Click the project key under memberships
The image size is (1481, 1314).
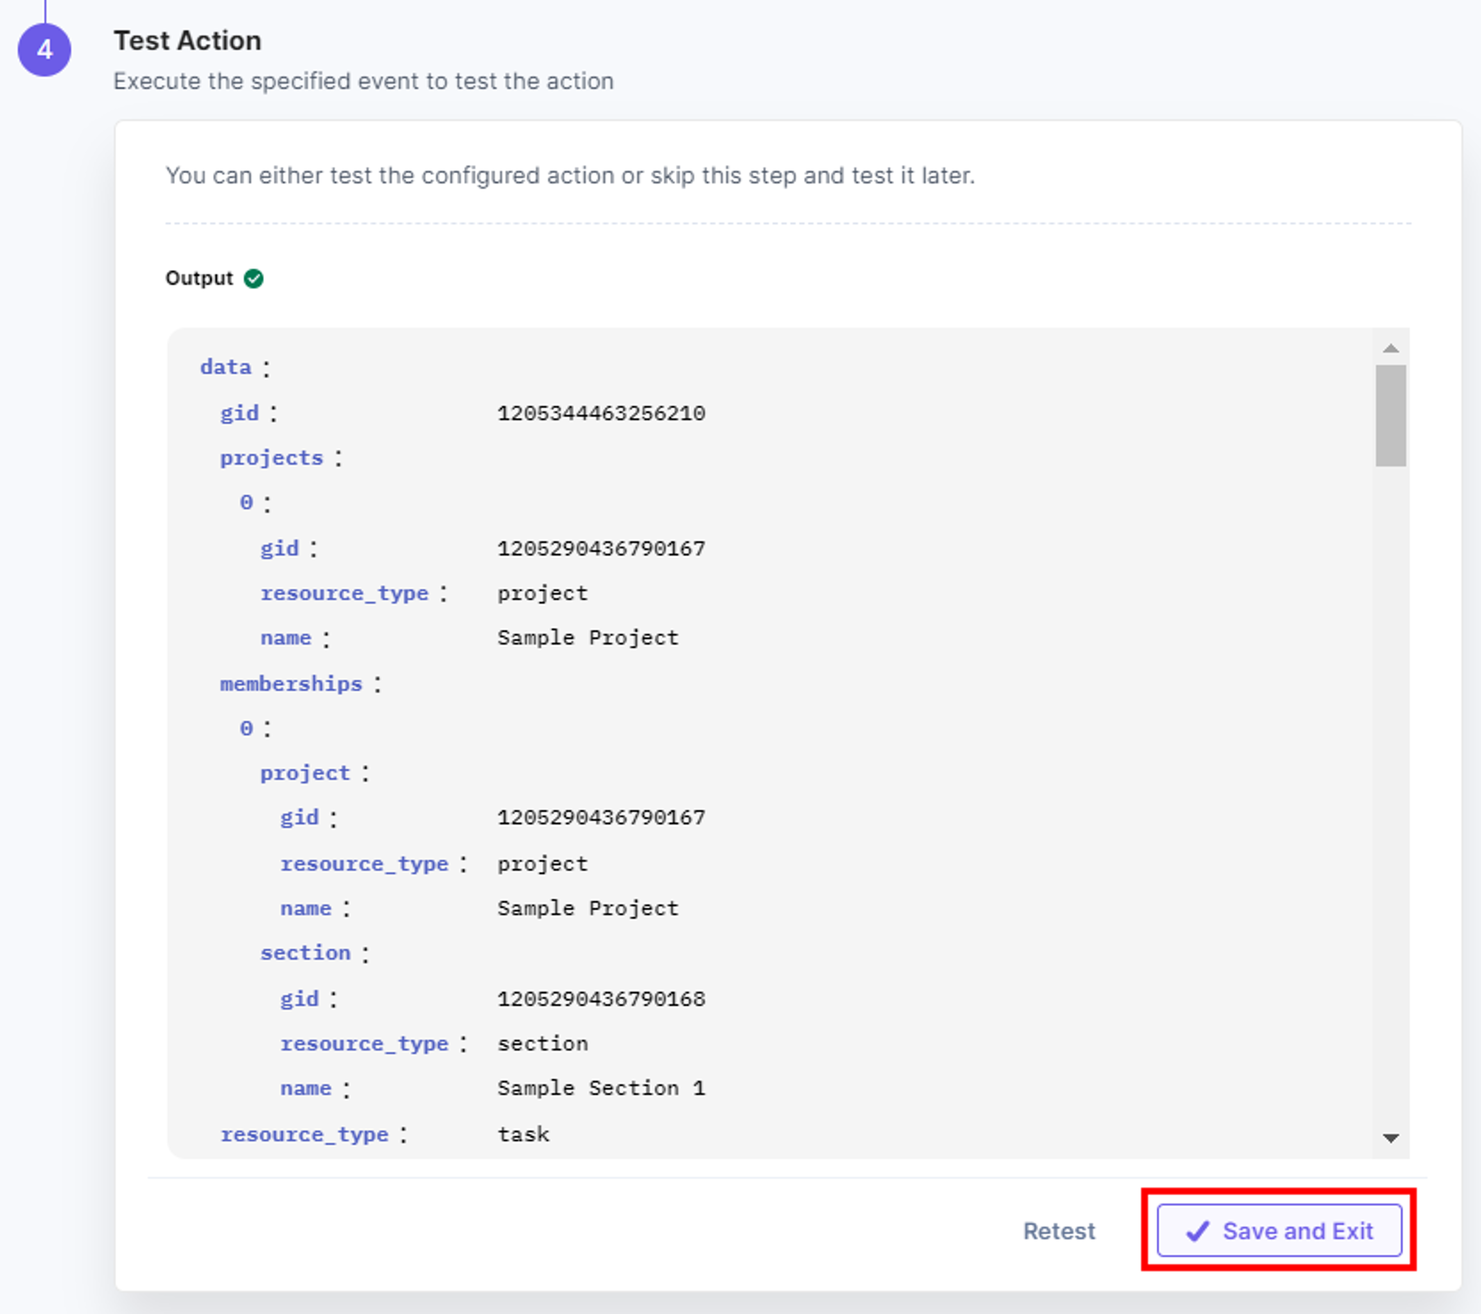pyautogui.click(x=305, y=773)
